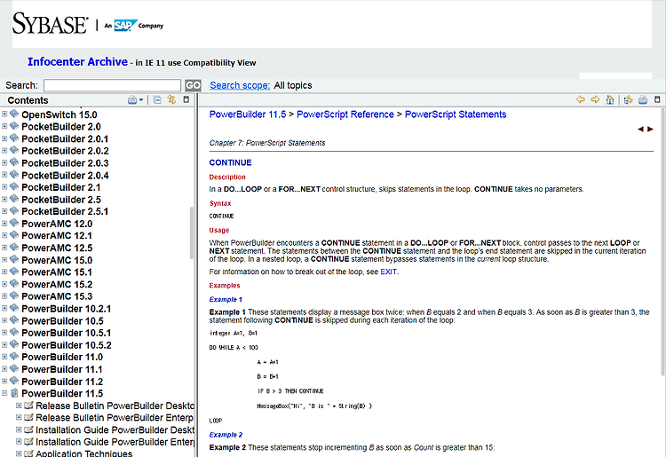The image size is (666, 457).
Task: Expand the PocketBuilder 2.5.1 node
Action: 4,211
